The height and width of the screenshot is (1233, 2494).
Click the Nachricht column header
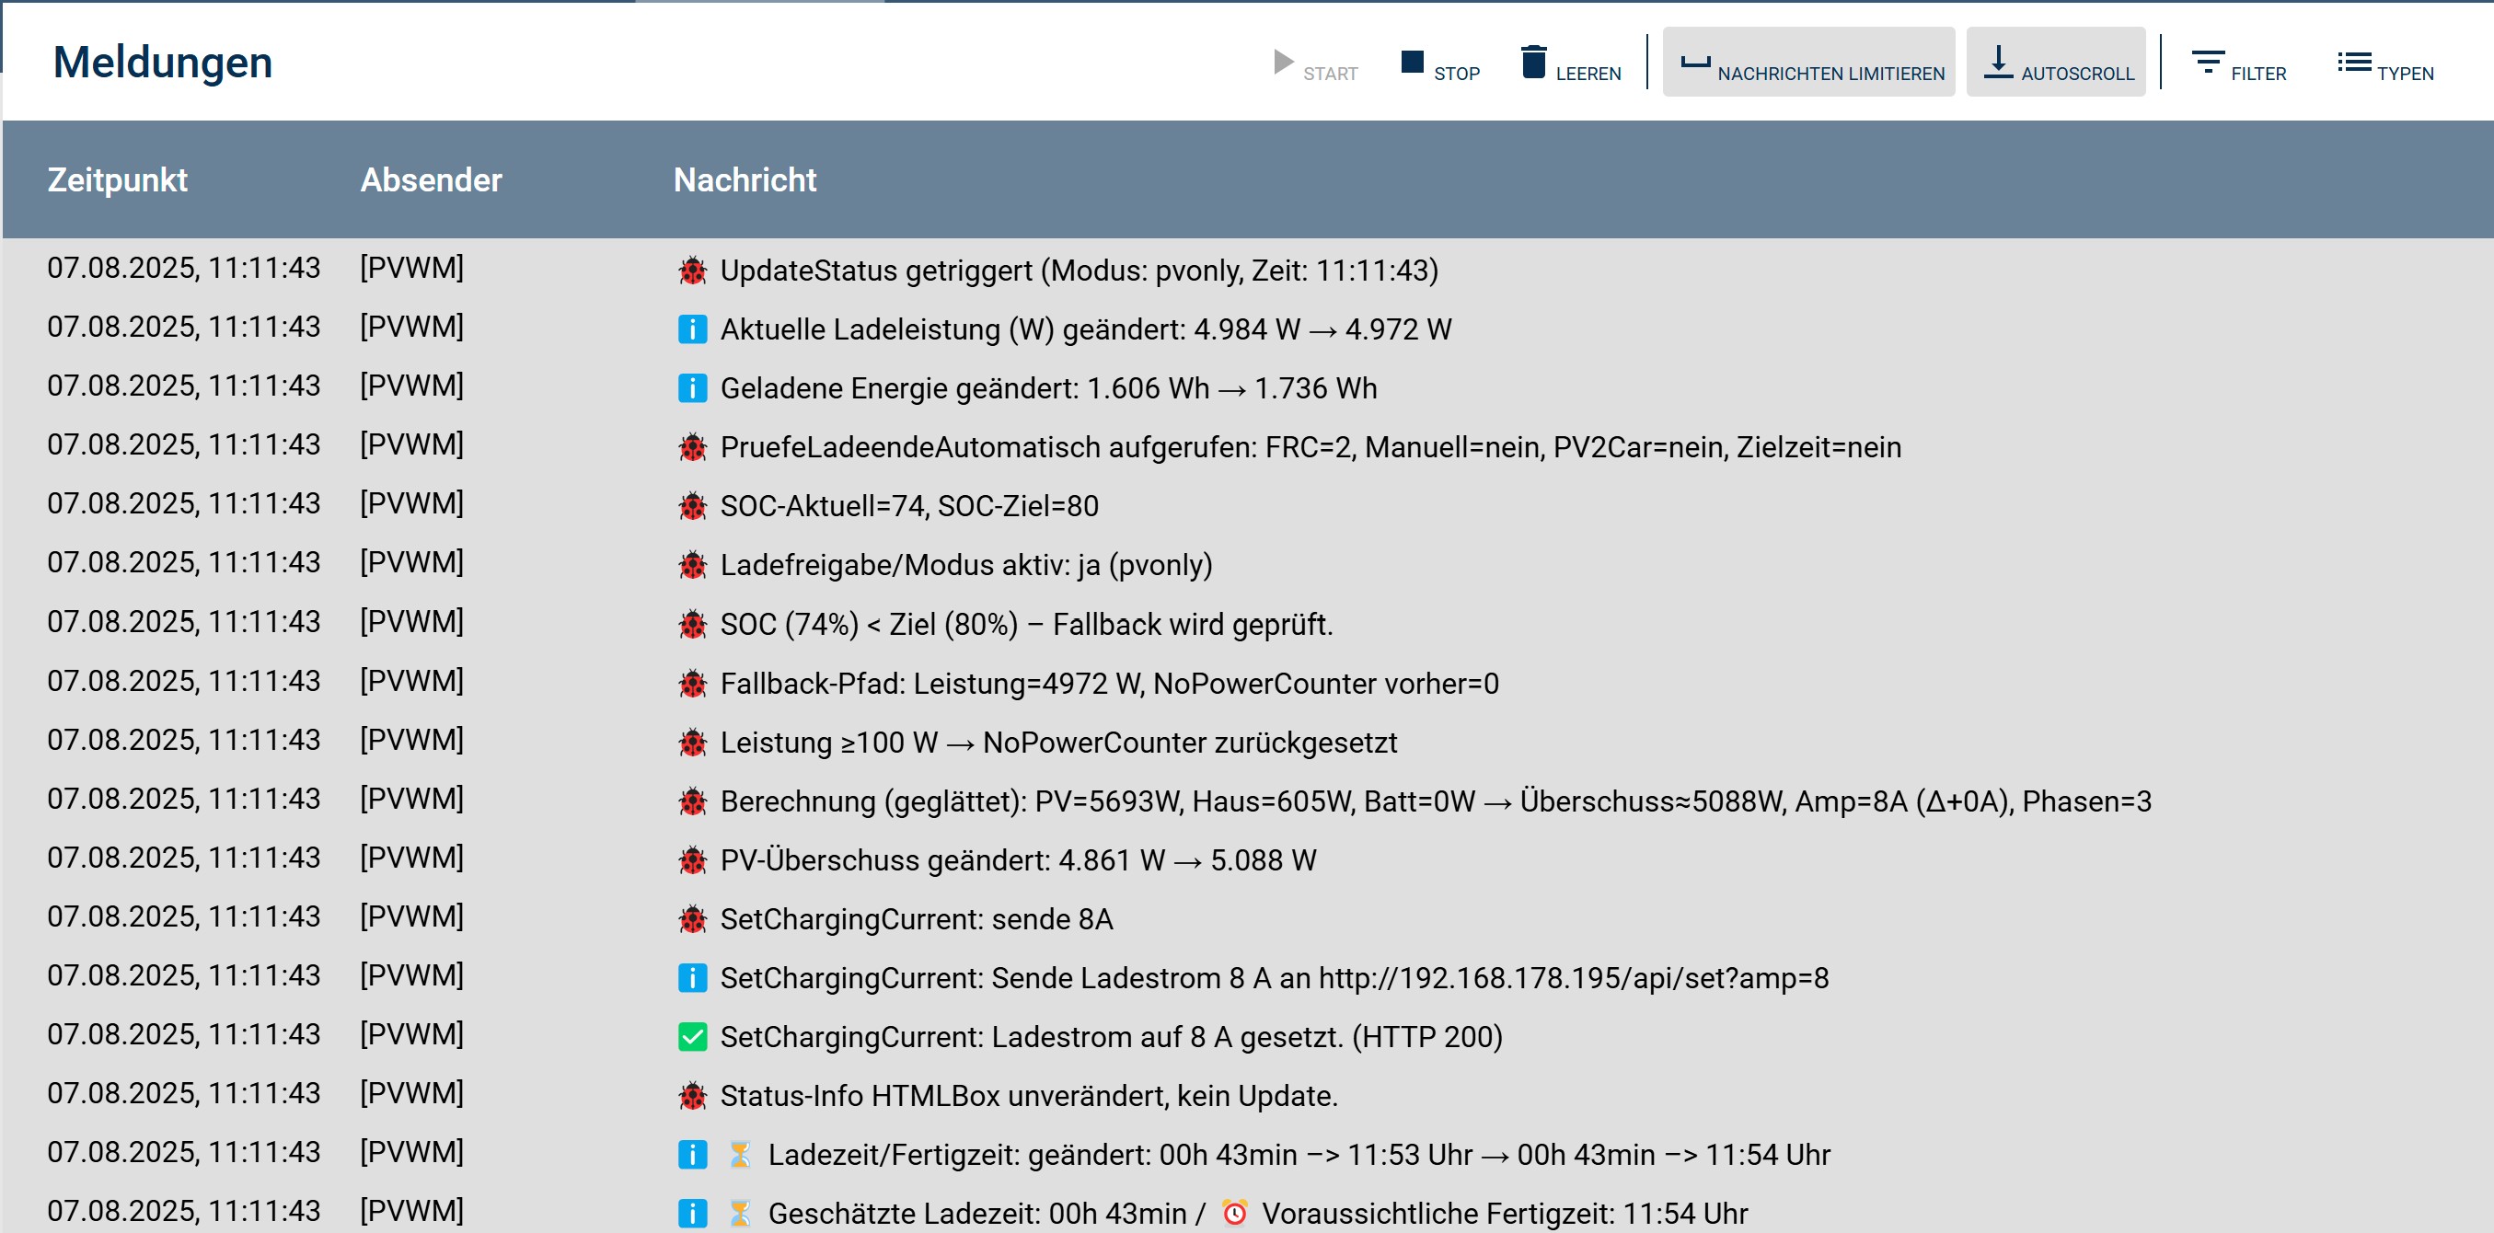pos(745,180)
